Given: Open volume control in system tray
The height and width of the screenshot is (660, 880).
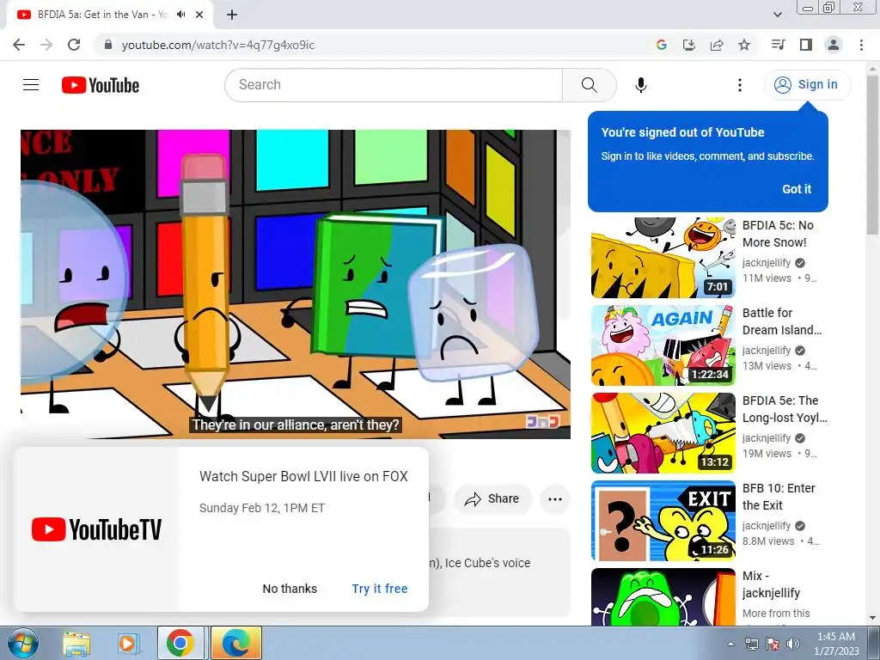Looking at the screenshot, I should point(793,644).
